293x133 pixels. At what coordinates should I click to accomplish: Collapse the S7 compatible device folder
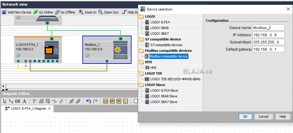point(141,39)
